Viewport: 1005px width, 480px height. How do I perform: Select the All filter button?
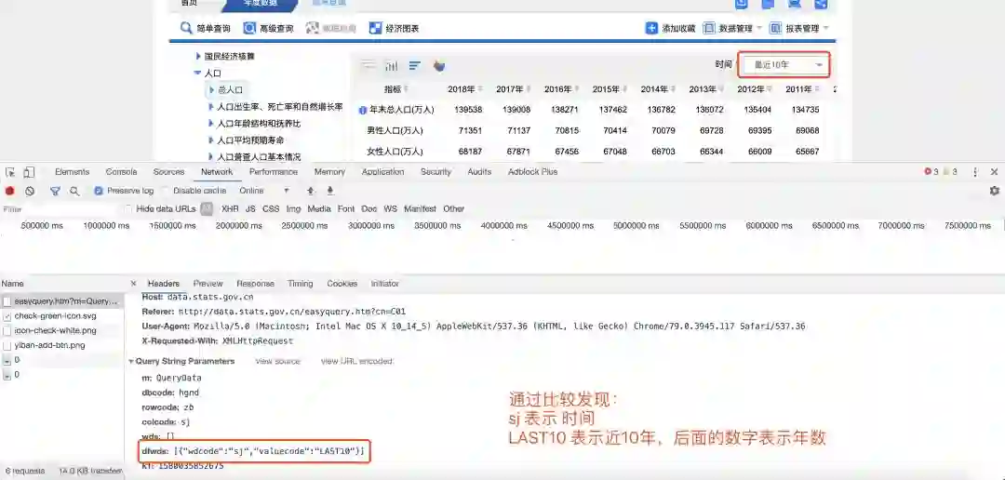[207, 209]
